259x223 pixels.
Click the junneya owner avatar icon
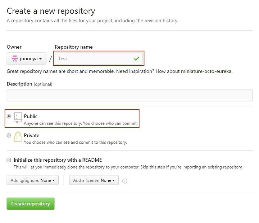14,58
